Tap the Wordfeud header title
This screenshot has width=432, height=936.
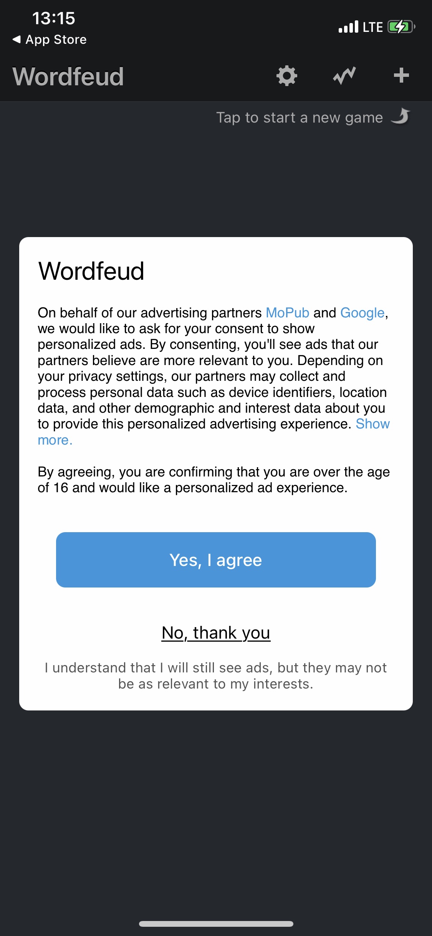[68, 76]
